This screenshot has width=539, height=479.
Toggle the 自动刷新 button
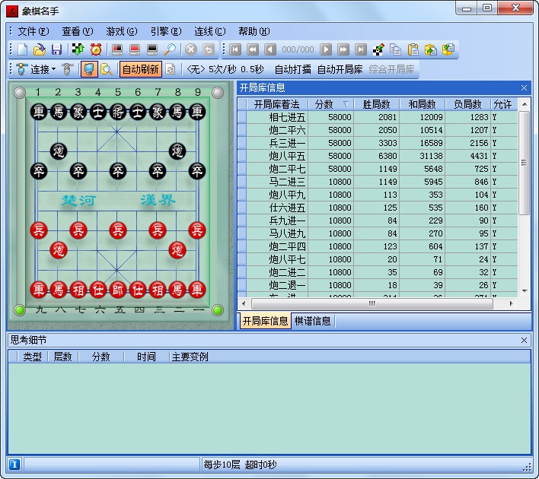(140, 69)
